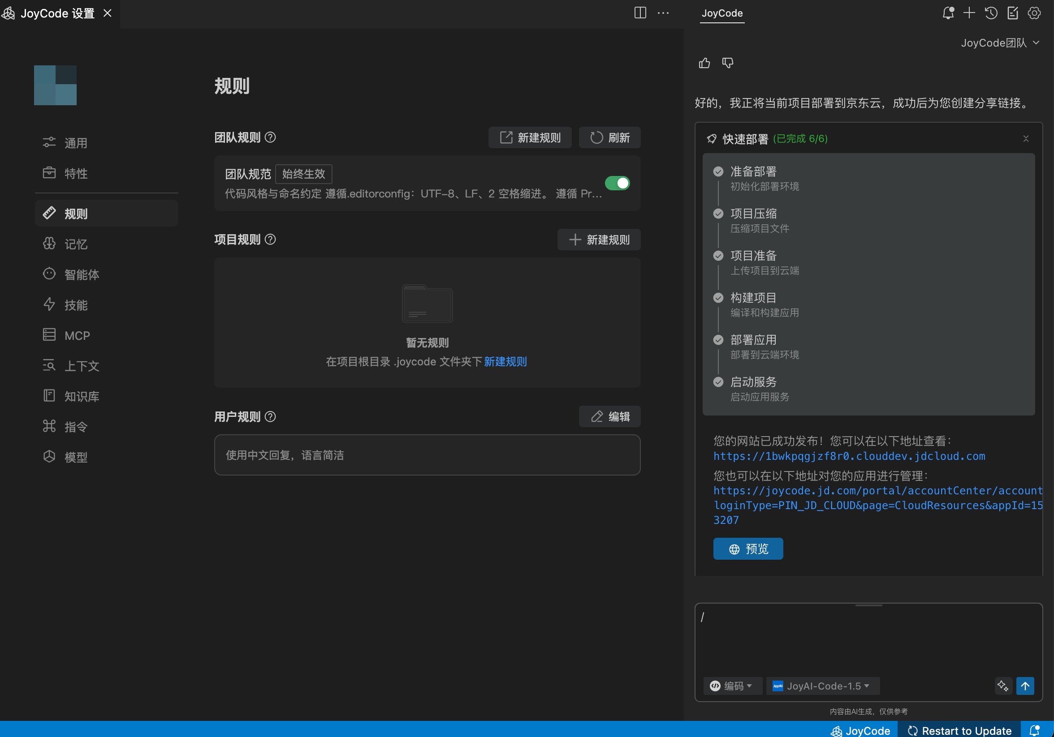1054x737 pixels.
Task: Click the 预览 preview button
Action: point(748,548)
